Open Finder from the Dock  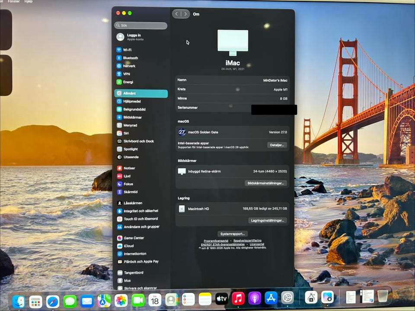click(19, 301)
